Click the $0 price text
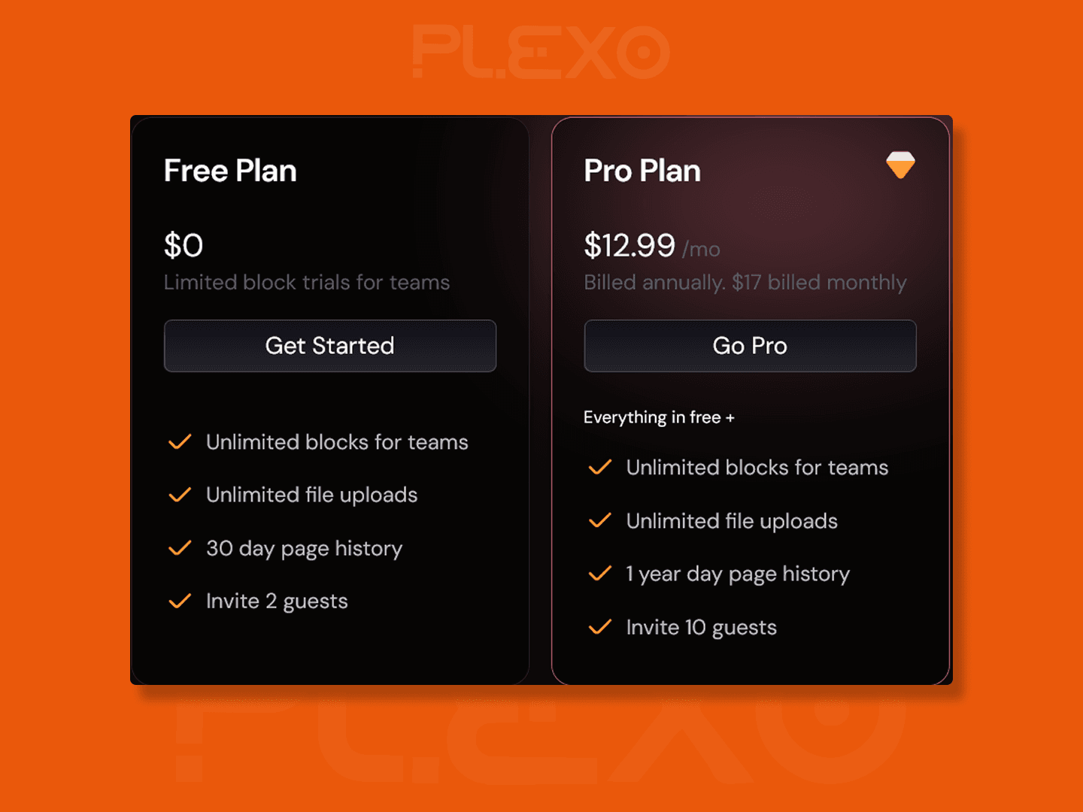Viewport: 1083px width, 812px height. click(x=184, y=246)
